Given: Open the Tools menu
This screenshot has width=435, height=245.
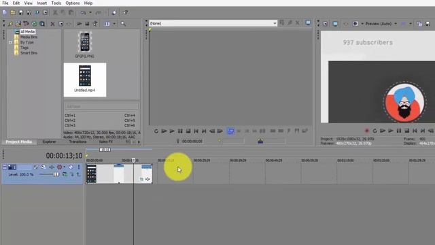Looking at the screenshot, I should click(x=56, y=3).
